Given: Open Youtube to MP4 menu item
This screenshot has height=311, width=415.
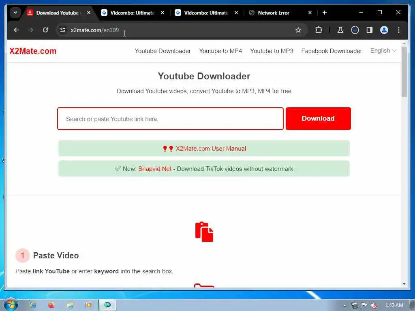Looking at the screenshot, I should click(220, 51).
